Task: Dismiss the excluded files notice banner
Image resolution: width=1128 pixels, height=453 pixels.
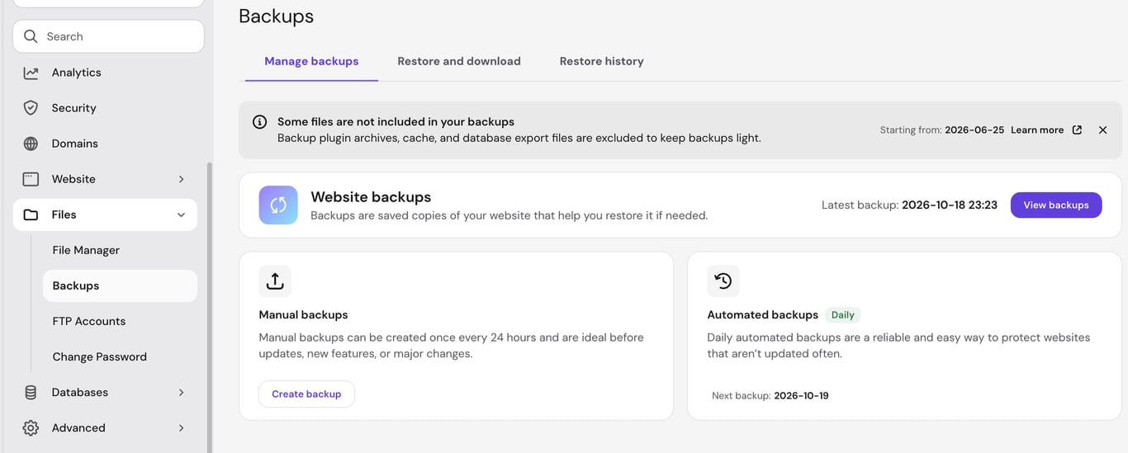Action: coord(1102,130)
